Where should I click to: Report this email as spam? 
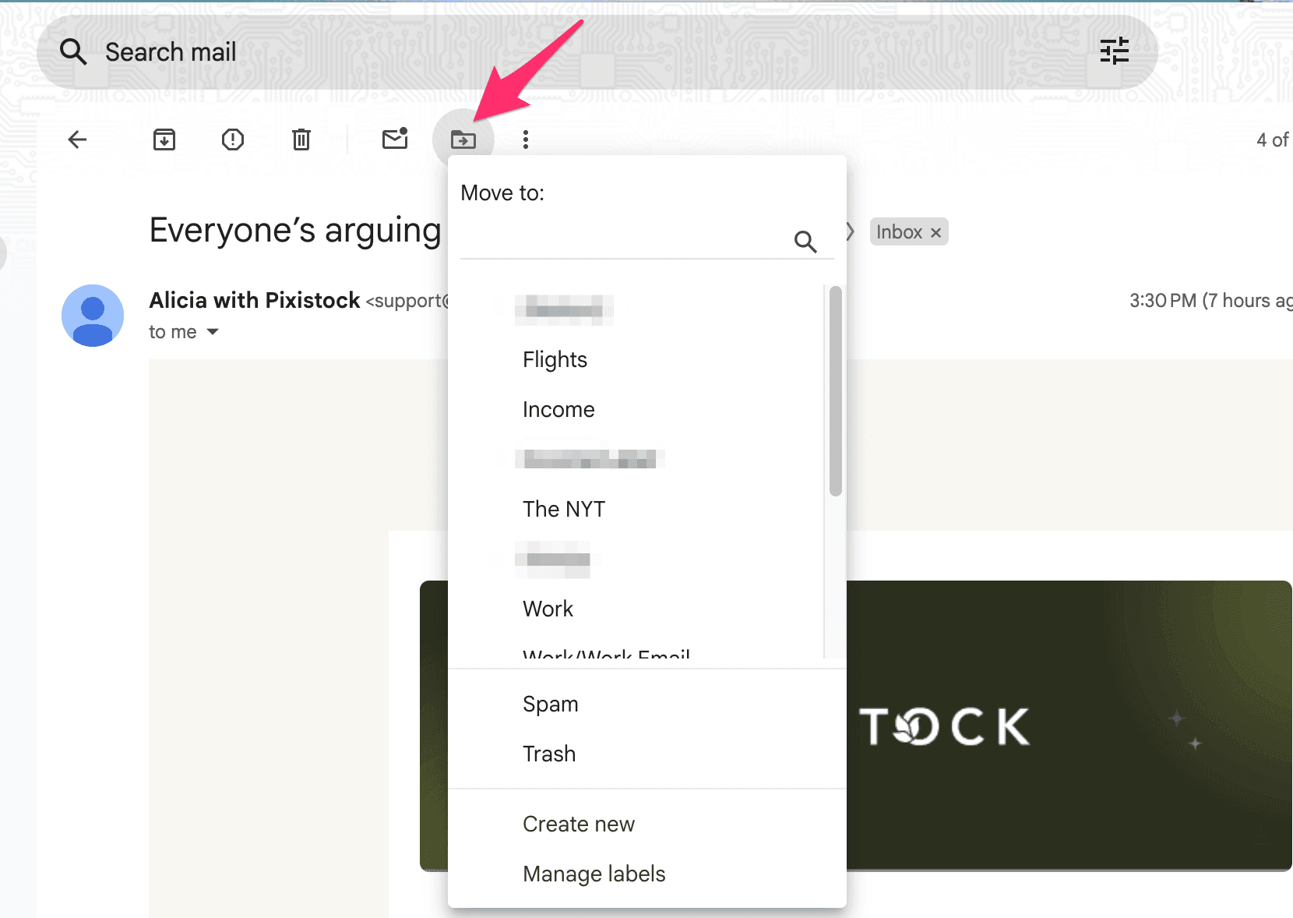232,139
